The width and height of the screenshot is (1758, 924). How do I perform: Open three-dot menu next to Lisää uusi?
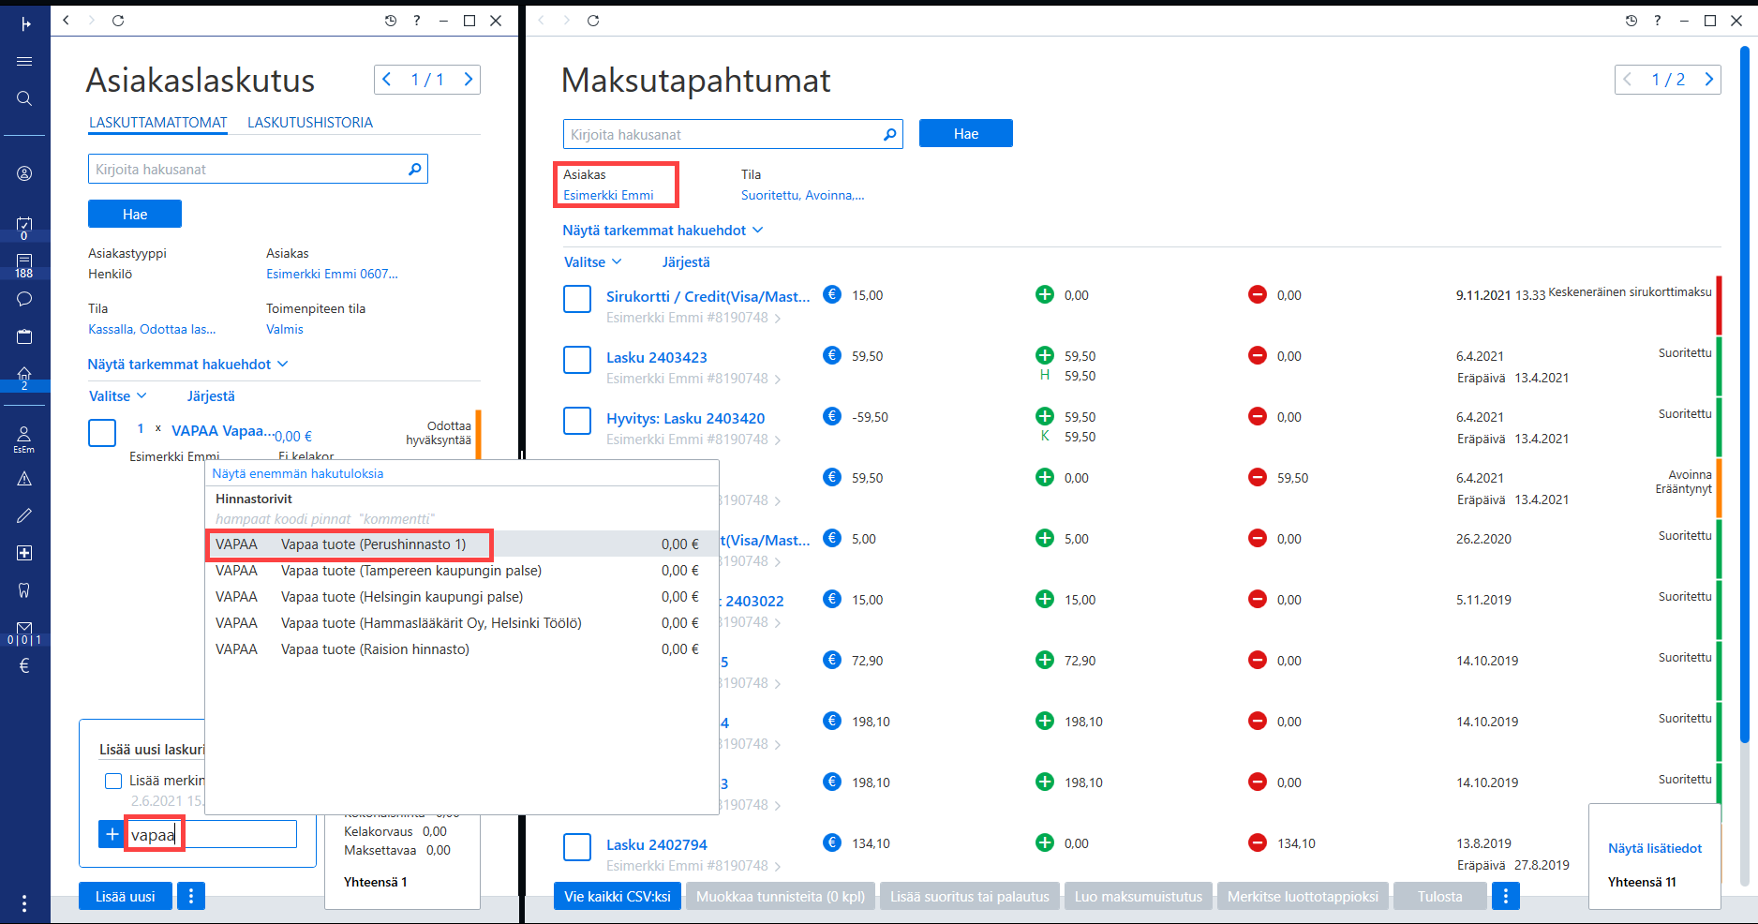point(191,897)
